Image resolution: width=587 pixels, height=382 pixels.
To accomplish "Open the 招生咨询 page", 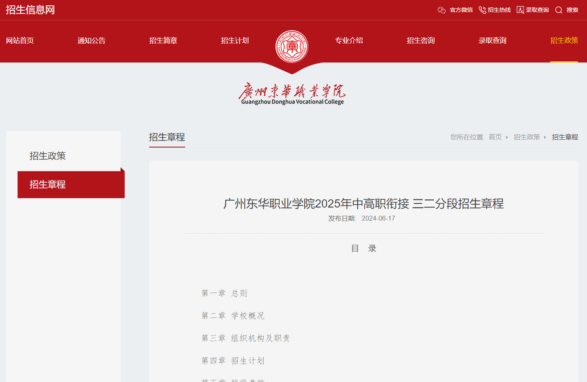I will point(421,40).
